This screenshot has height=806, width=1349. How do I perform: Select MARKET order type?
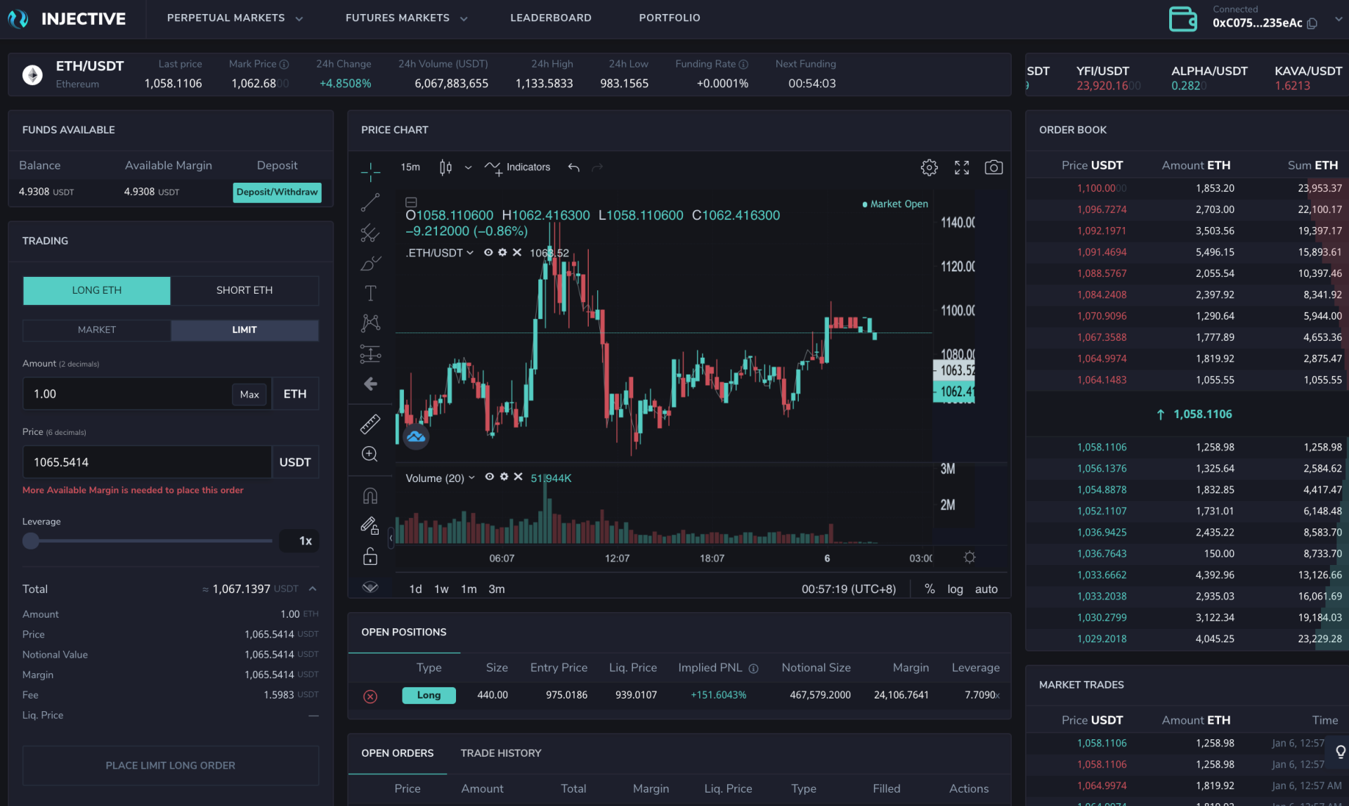click(x=97, y=330)
